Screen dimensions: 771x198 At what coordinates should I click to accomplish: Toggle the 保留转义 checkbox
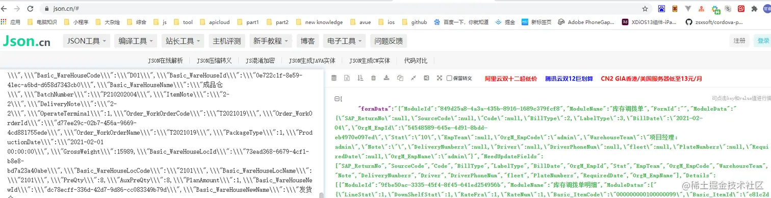[x=449, y=78]
